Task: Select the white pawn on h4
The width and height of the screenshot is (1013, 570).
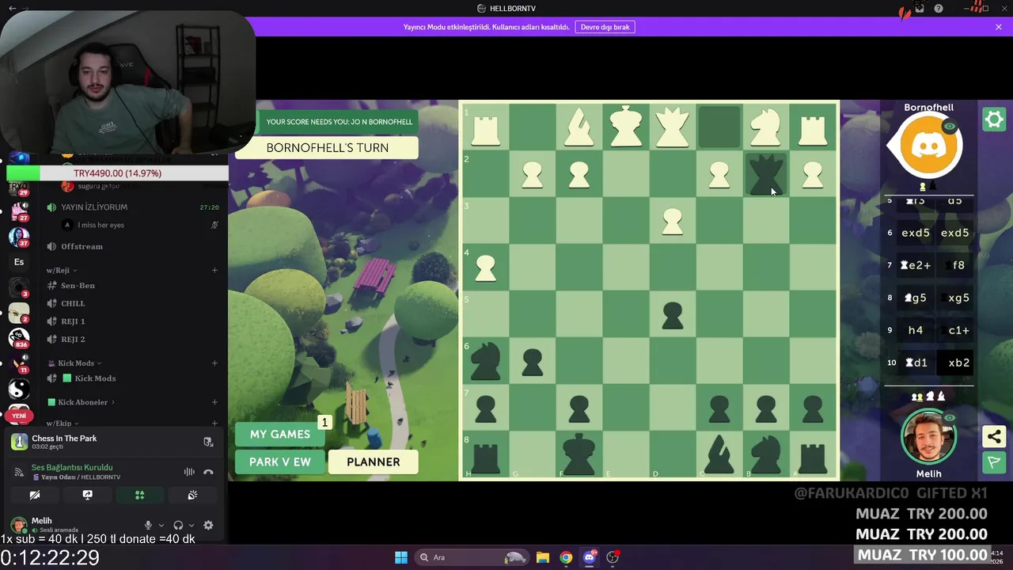Action: 485,268
